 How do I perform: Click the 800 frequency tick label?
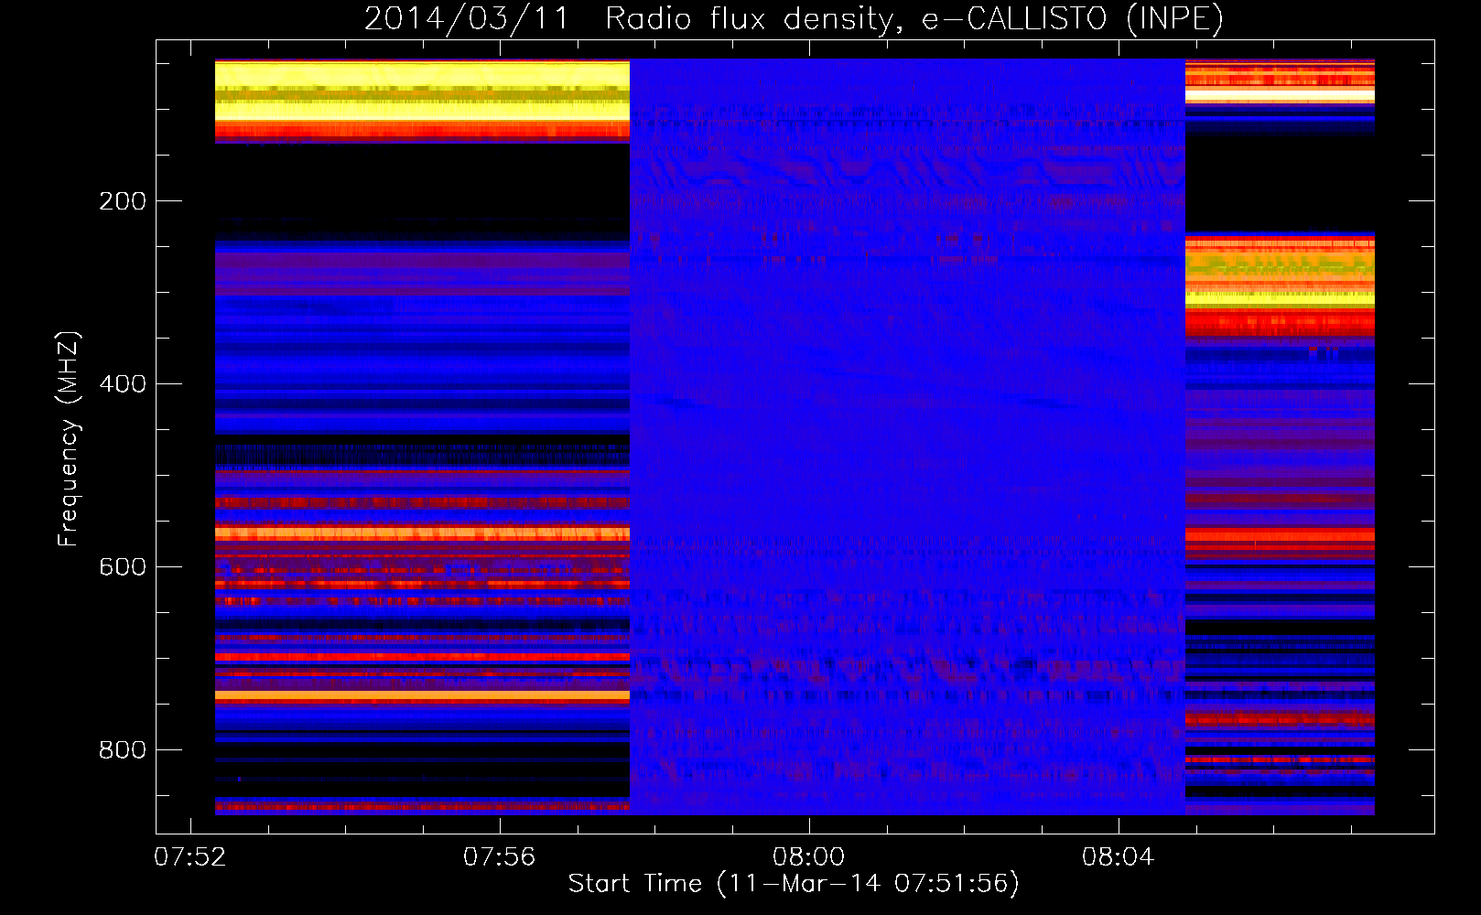[123, 750]
